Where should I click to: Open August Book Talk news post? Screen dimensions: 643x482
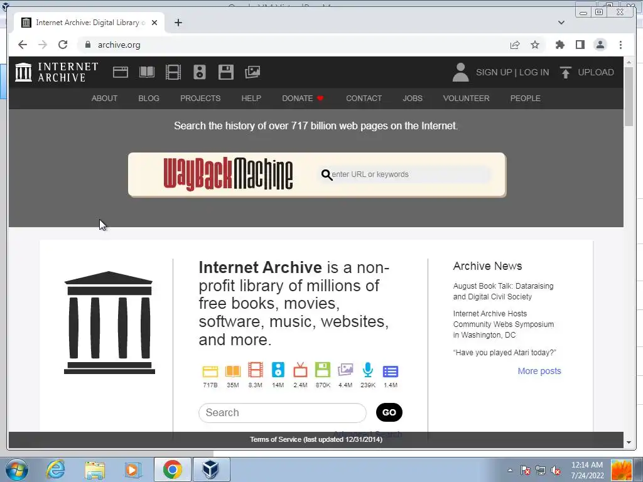click(503, 291)
